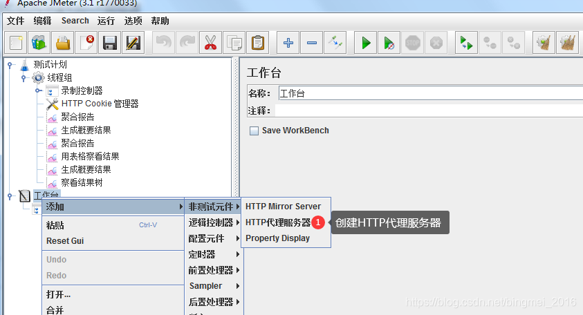Choose HTTP Mirror Server menu entry
The image size is (583, 315).
286,207
